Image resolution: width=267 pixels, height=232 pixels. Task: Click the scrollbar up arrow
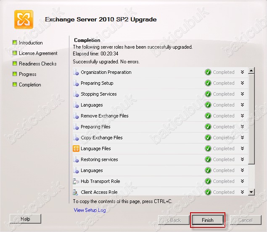(x=251, y=70)
